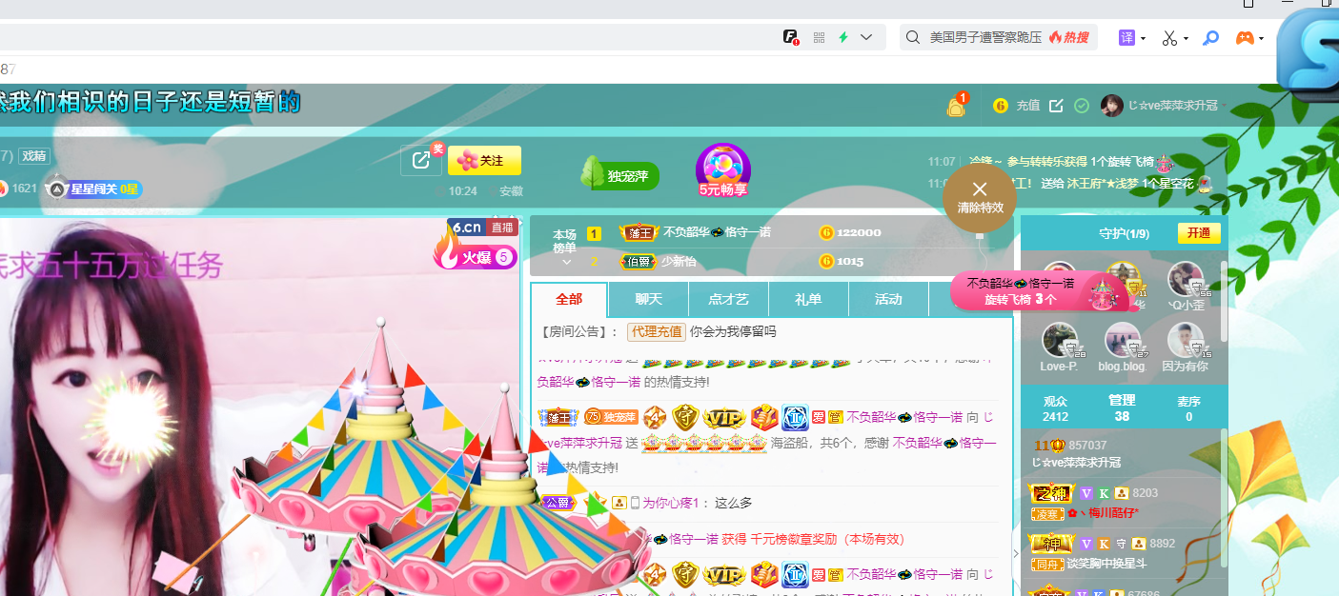
Task: Click the green lightning speed-mode icon
Action: point(843,37)
